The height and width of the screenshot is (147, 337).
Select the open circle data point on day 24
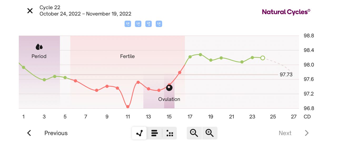(262, 58)
